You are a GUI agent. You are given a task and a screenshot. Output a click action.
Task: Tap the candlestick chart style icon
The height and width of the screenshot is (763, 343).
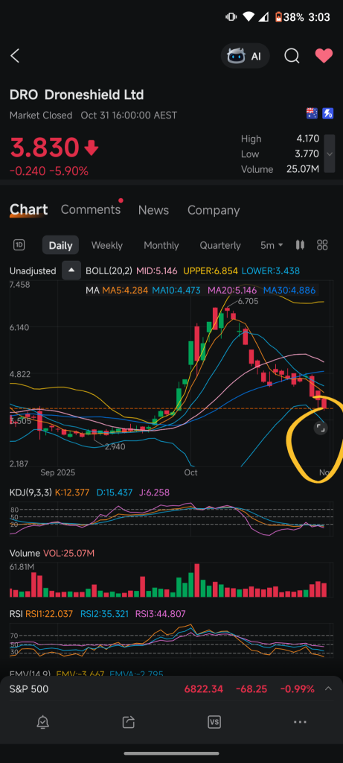click(301, 244)
